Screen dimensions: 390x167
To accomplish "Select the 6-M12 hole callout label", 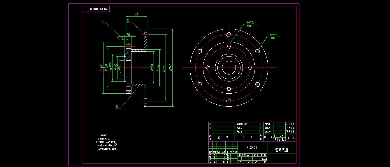I will click(275, 35).
